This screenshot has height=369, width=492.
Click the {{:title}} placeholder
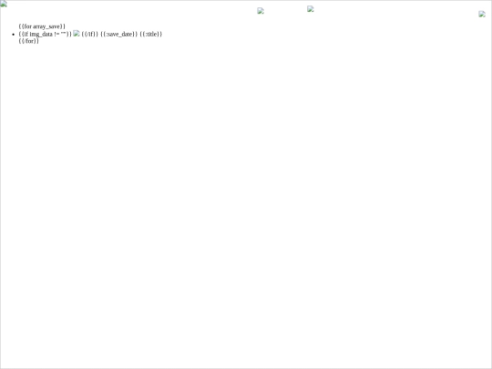[x=151, y=34]
